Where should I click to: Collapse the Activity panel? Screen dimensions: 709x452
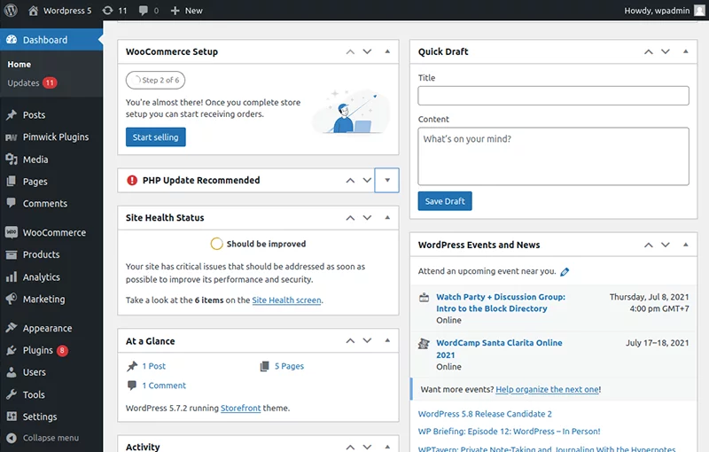[x=387, y=447]
